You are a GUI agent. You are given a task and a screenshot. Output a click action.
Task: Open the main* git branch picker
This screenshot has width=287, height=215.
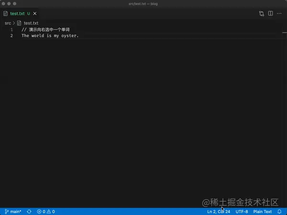click(13, 211)
